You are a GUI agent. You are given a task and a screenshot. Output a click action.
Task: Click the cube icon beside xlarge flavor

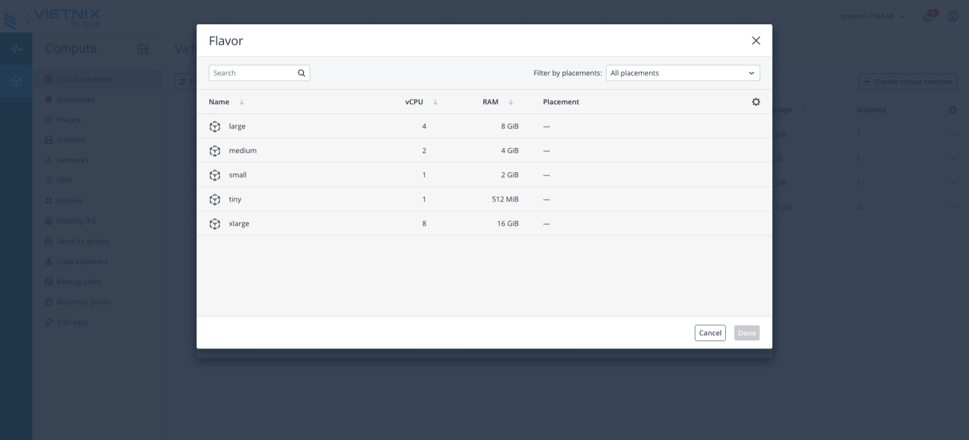coord(215,224)
